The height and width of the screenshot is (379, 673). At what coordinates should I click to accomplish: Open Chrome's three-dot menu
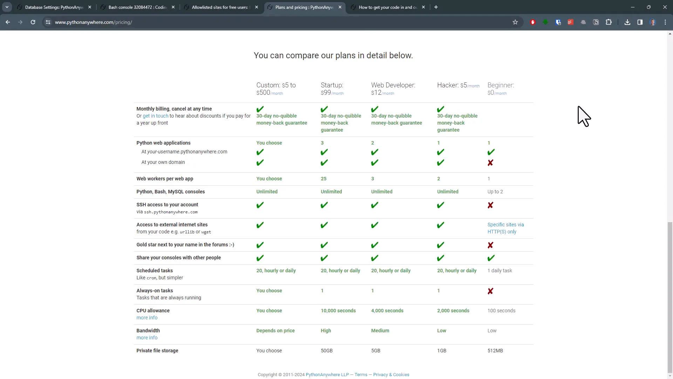(665, 22)
